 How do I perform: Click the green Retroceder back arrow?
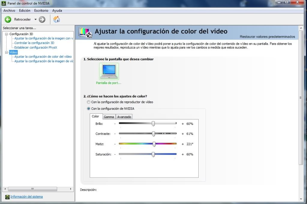point(8,19)
